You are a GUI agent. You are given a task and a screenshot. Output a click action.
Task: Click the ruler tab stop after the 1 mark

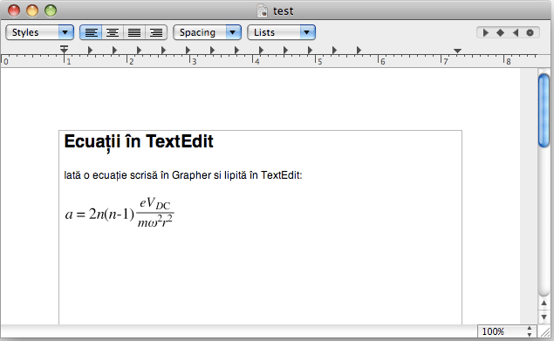coord(90,51)
